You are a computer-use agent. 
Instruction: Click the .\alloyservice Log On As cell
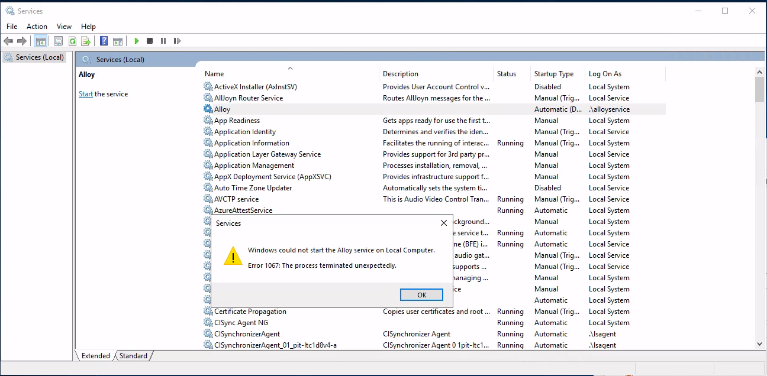pos(609,109)
